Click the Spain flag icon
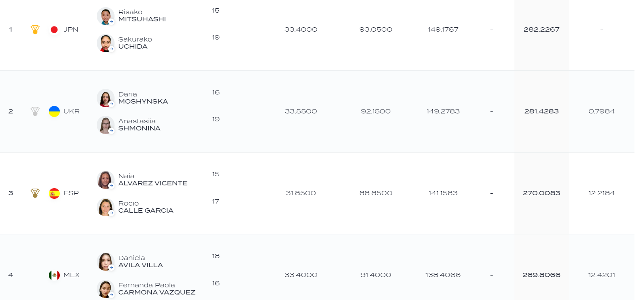The width and height of the screenshot is (642, 300). 54,193
